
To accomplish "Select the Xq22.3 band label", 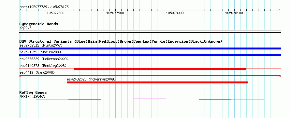I will (25, 28).
